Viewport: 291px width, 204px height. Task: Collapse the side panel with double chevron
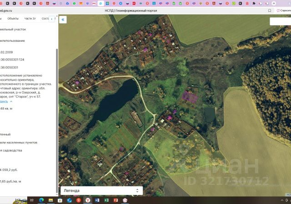(63, 19)
